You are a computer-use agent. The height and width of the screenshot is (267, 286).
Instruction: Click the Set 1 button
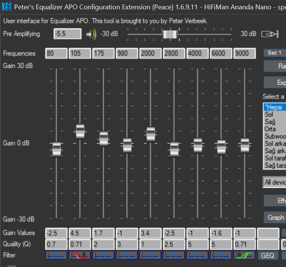(275, 53)
